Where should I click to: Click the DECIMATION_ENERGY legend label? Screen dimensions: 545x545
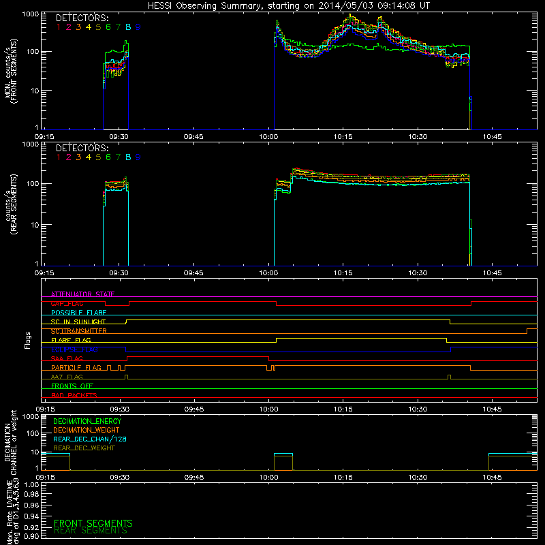pos(87,421)
